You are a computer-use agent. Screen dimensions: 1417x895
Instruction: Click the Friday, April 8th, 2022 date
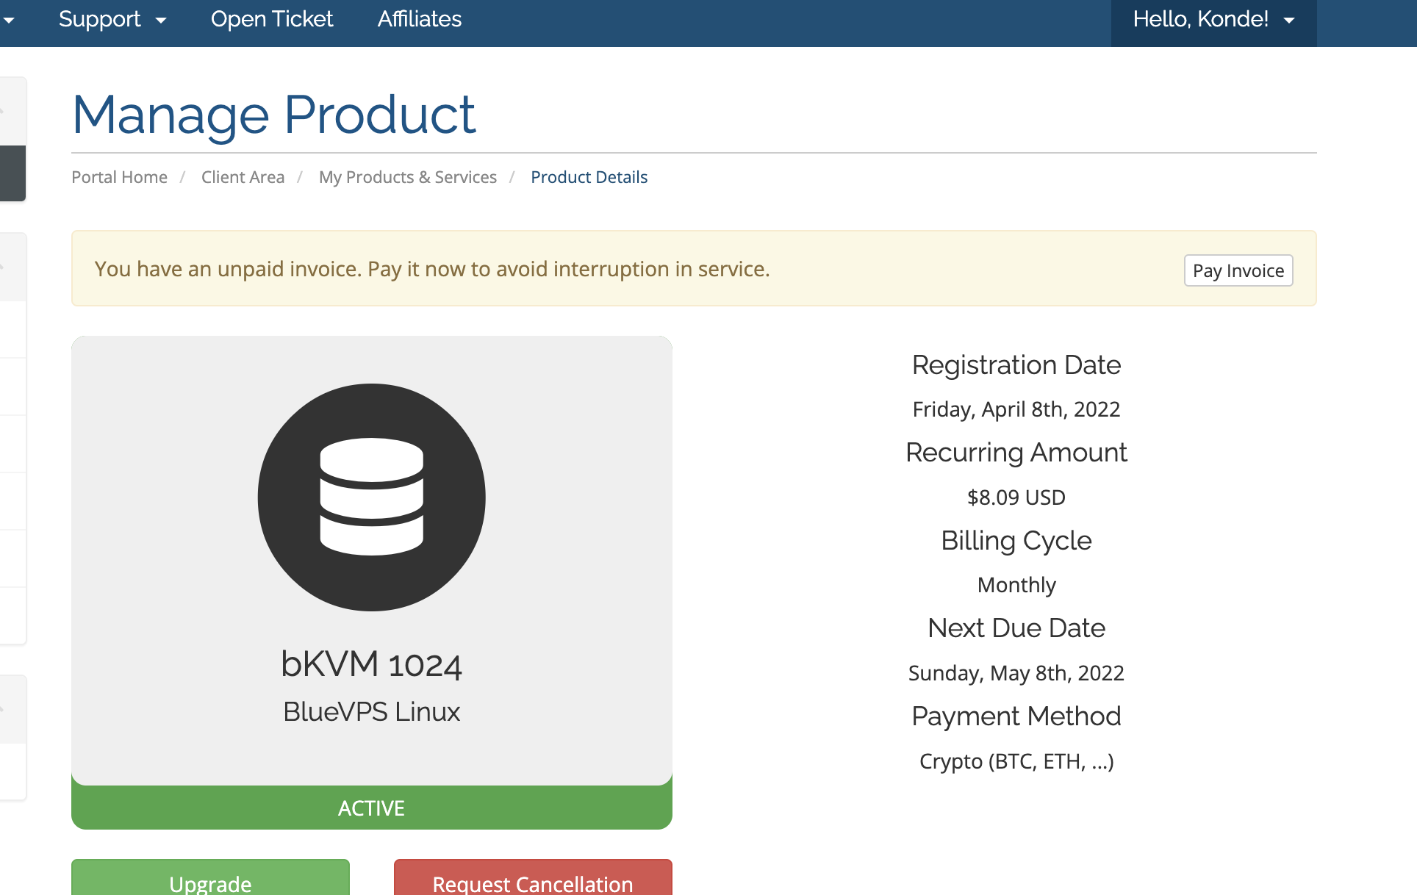1016,409
